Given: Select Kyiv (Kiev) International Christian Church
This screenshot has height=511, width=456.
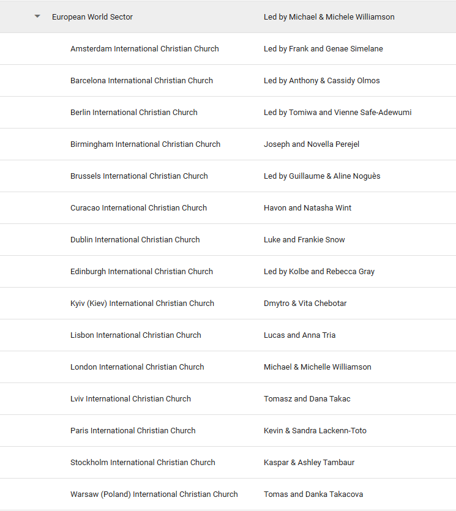Looking at the screenshot, I should (142, 304).
